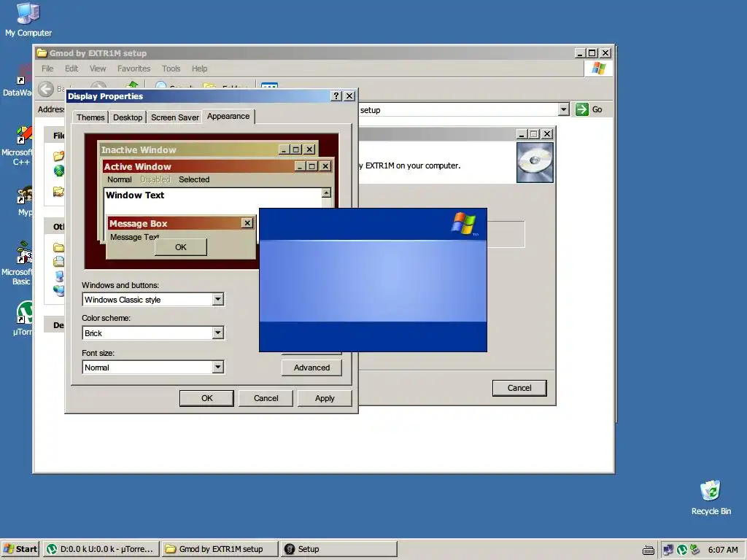Open Tools menu in Explorer window
The height and width of the screenshot is (560, 747).
[171, 69]
